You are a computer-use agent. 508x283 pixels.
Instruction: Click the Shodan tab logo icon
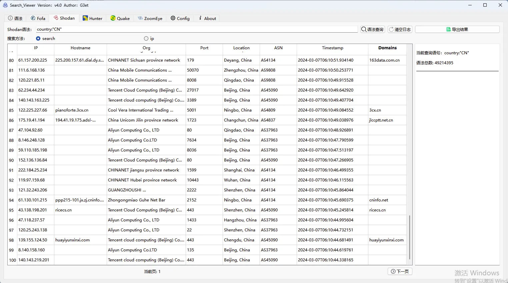pos(56,18)
